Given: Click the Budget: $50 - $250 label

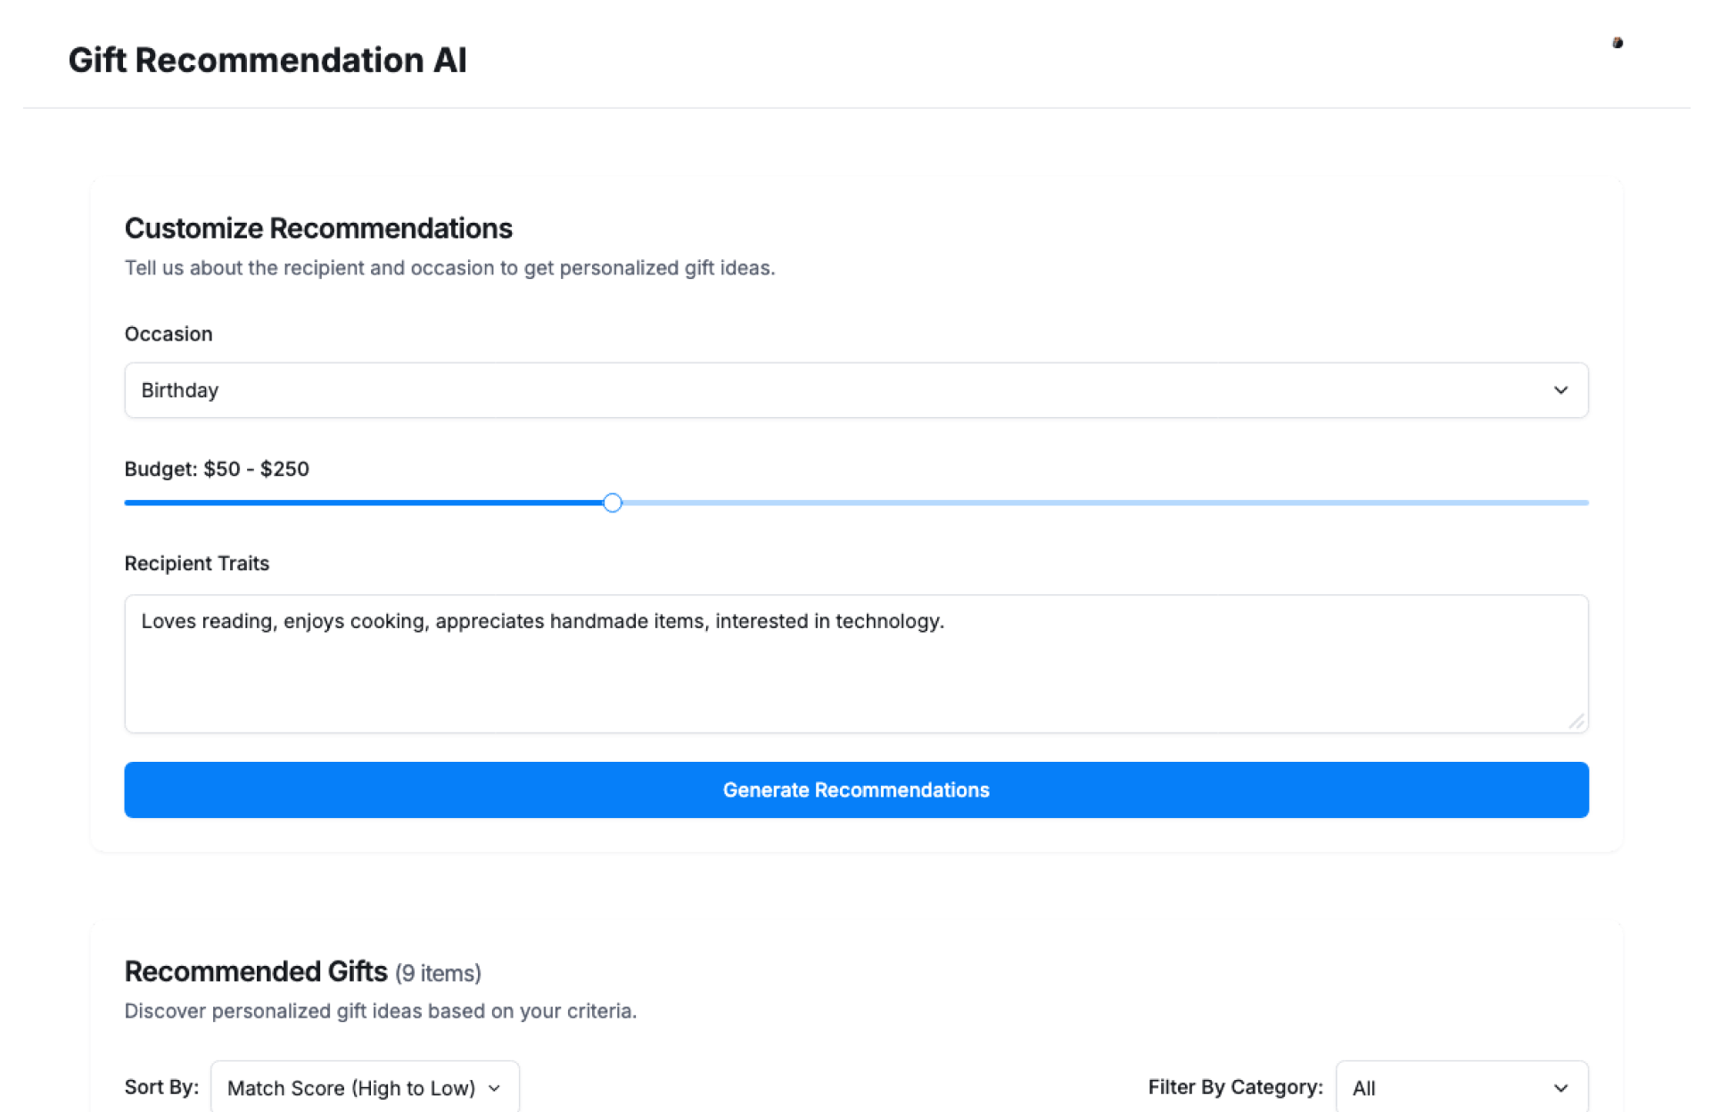Looking at the screenshot, I should [x=217, y=469].
